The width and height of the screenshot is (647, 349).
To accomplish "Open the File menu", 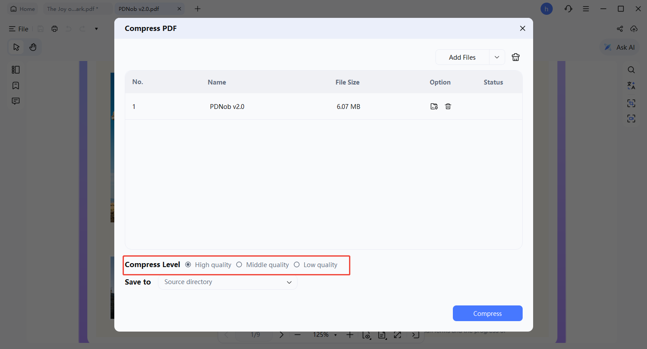I will 18,29.
